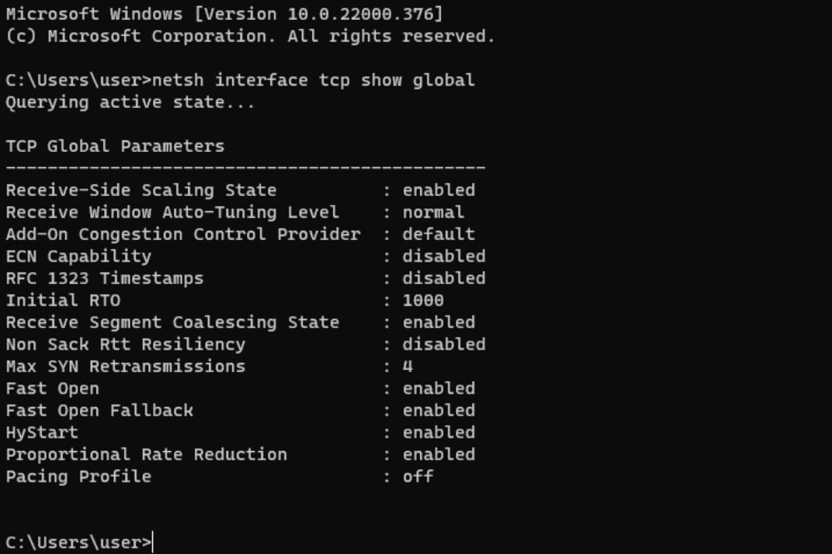Click Max SYN Retransmissions value 4
Viewport: 832px width, 554px height.
(x=408, y=366)
